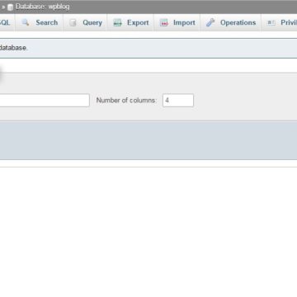Click the 'Number of columns:' label
297x297 pixels.
pos(126,101)
